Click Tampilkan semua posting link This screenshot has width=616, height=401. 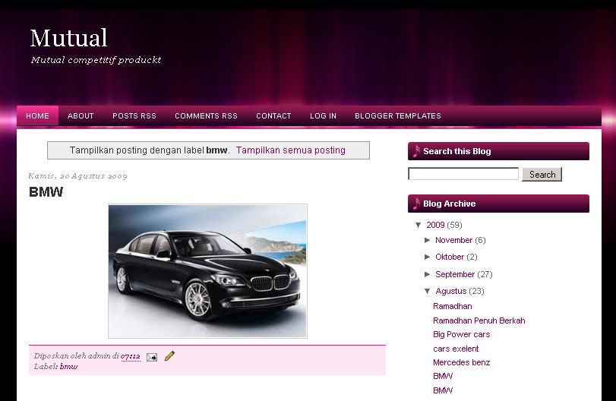coord(291,150)
